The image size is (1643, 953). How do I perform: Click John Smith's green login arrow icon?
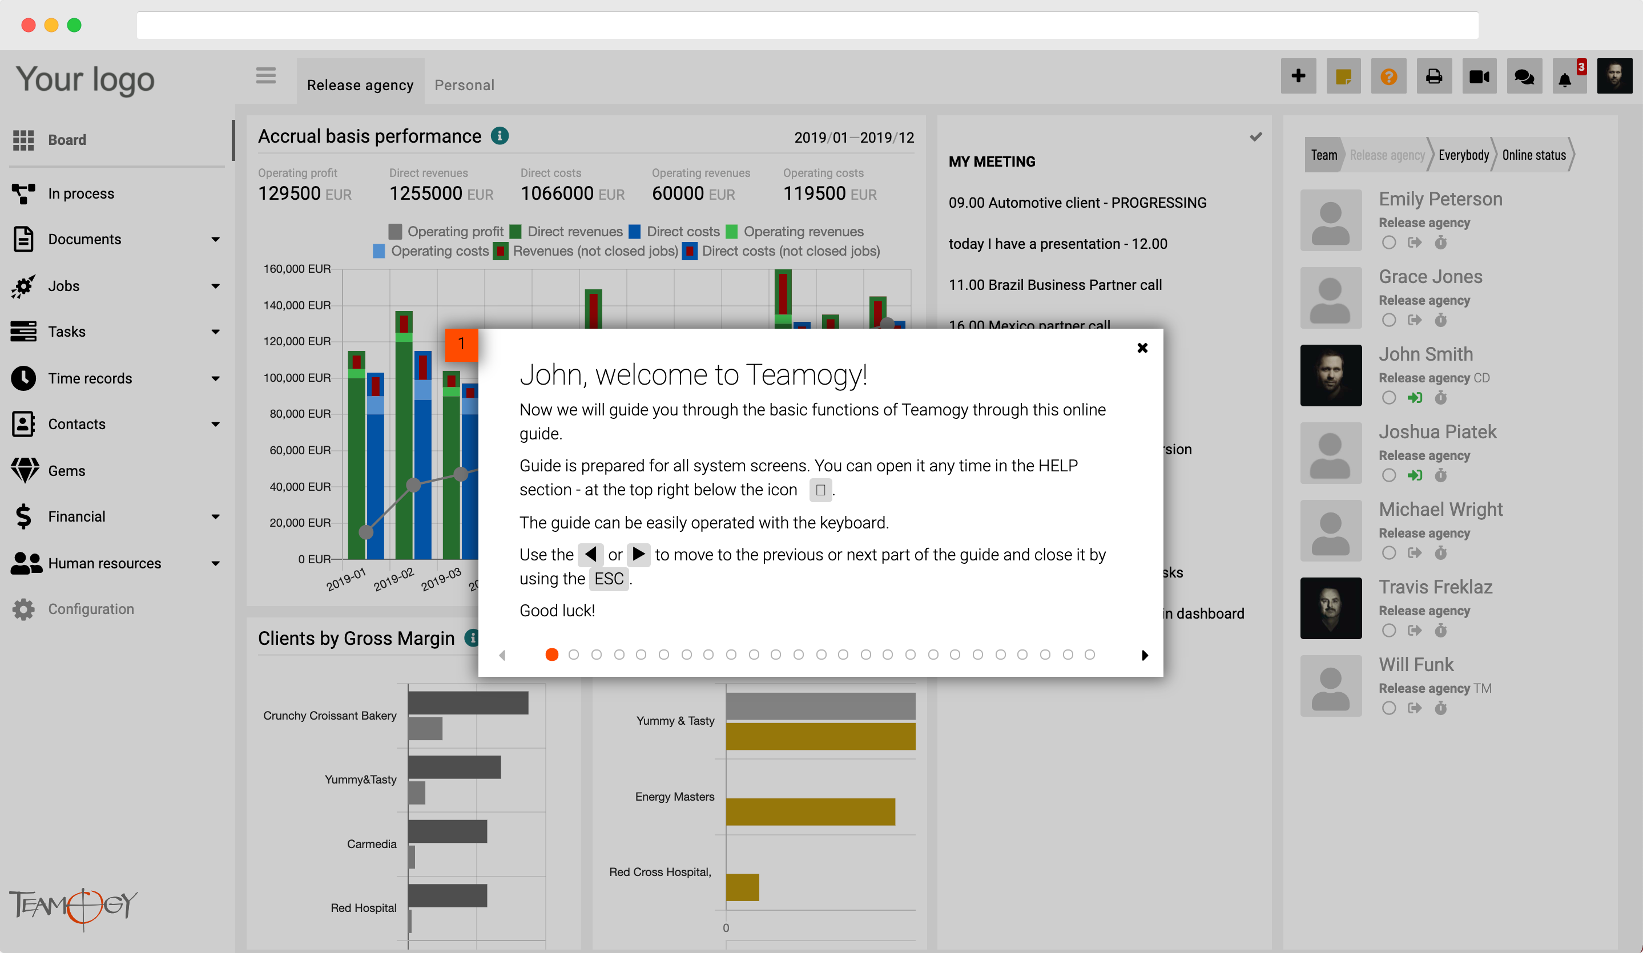coord(1414,398)
